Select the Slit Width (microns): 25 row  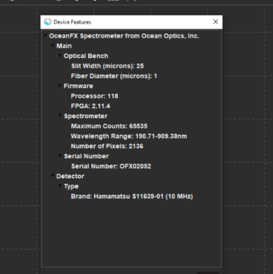point(108,66)
